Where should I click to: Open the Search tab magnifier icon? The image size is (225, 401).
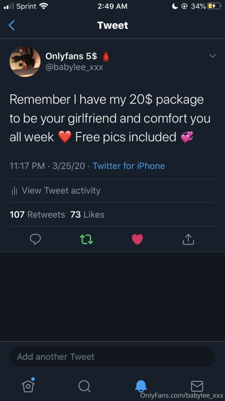[x=84, y=386]
